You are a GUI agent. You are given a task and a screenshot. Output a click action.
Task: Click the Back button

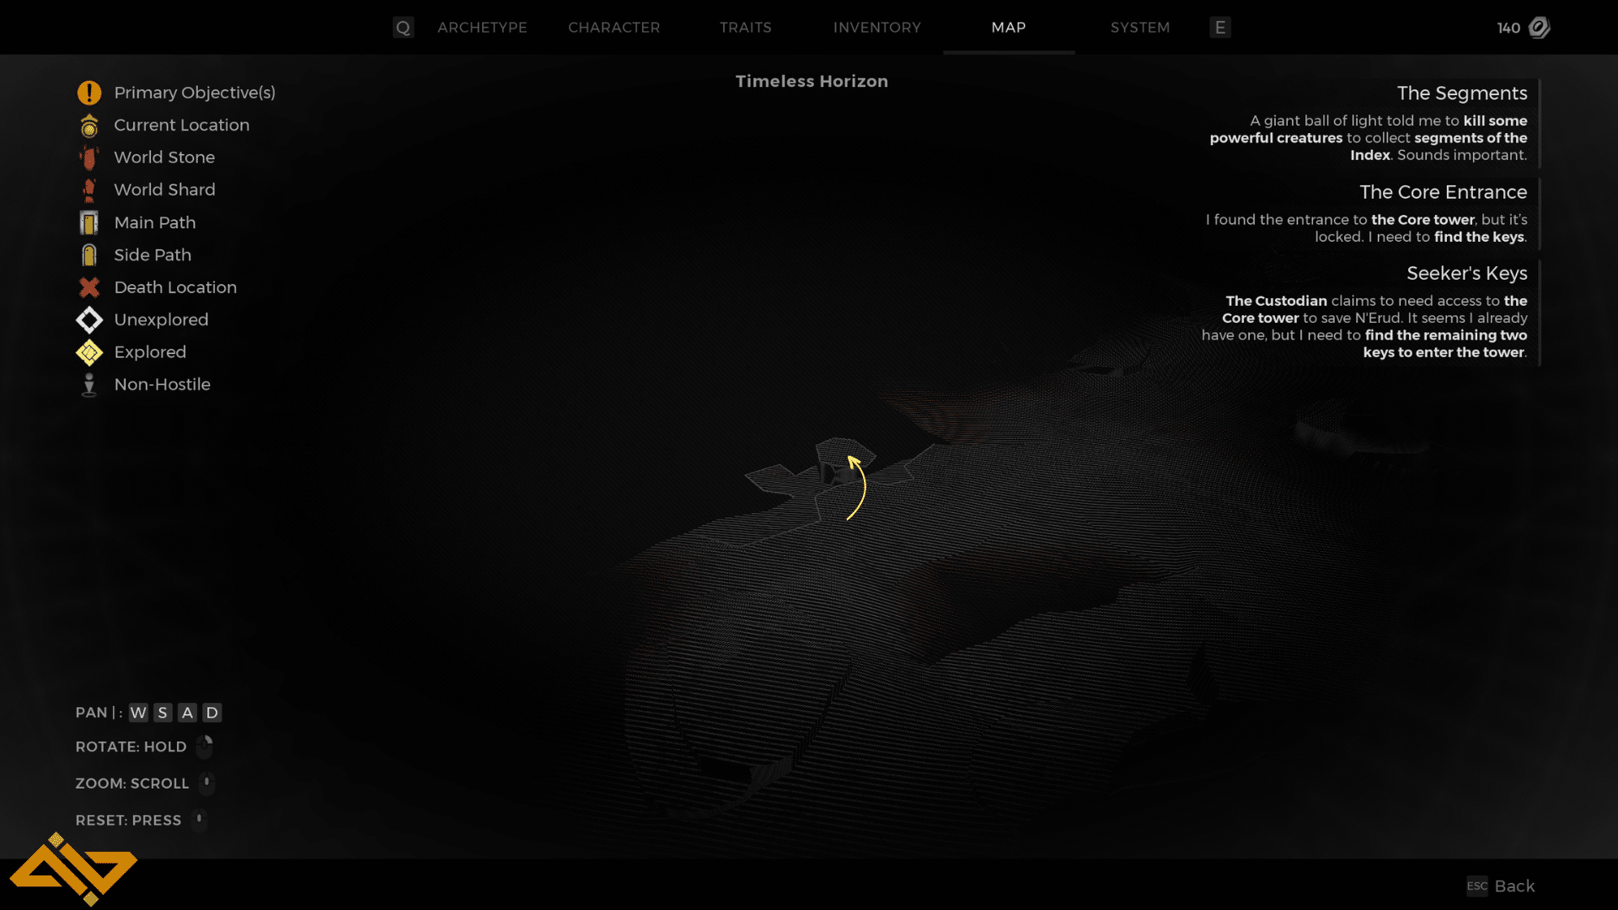[x=1514, y=886]
